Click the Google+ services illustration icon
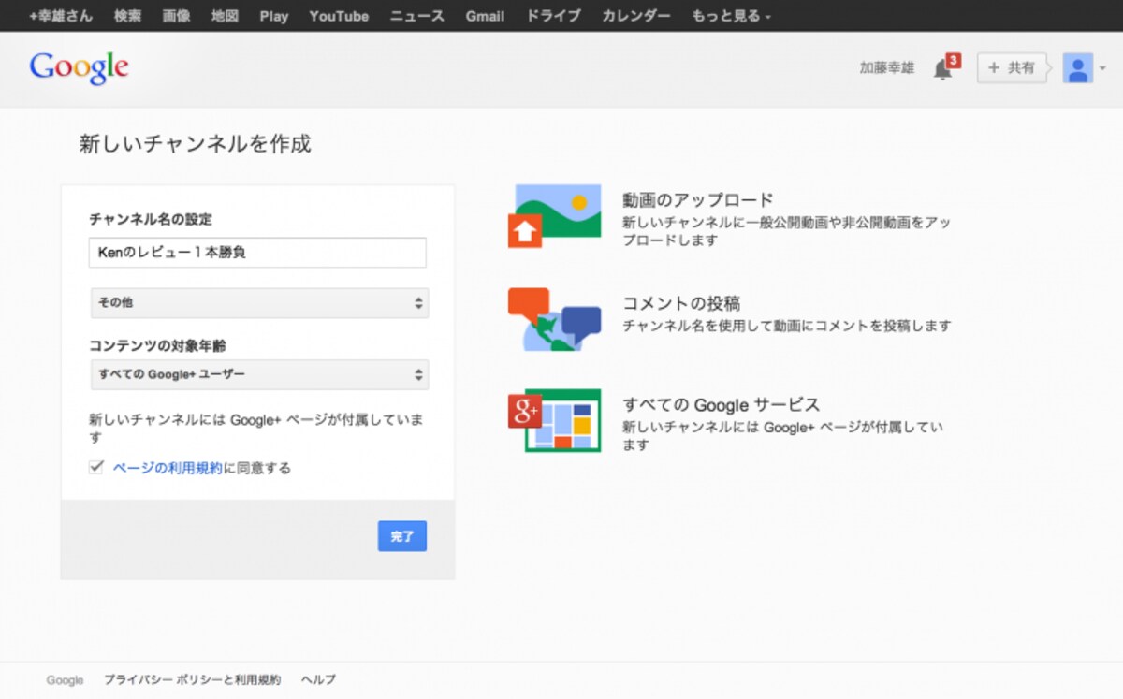The height and width of the screenshot is (699, 1123). point(554,420)
